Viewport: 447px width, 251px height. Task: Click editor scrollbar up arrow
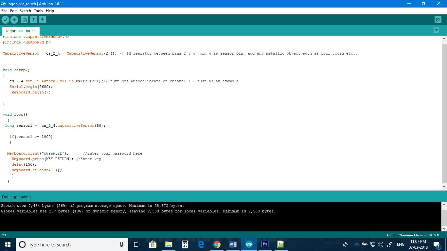pyautogui.click(x=444, y=39)
